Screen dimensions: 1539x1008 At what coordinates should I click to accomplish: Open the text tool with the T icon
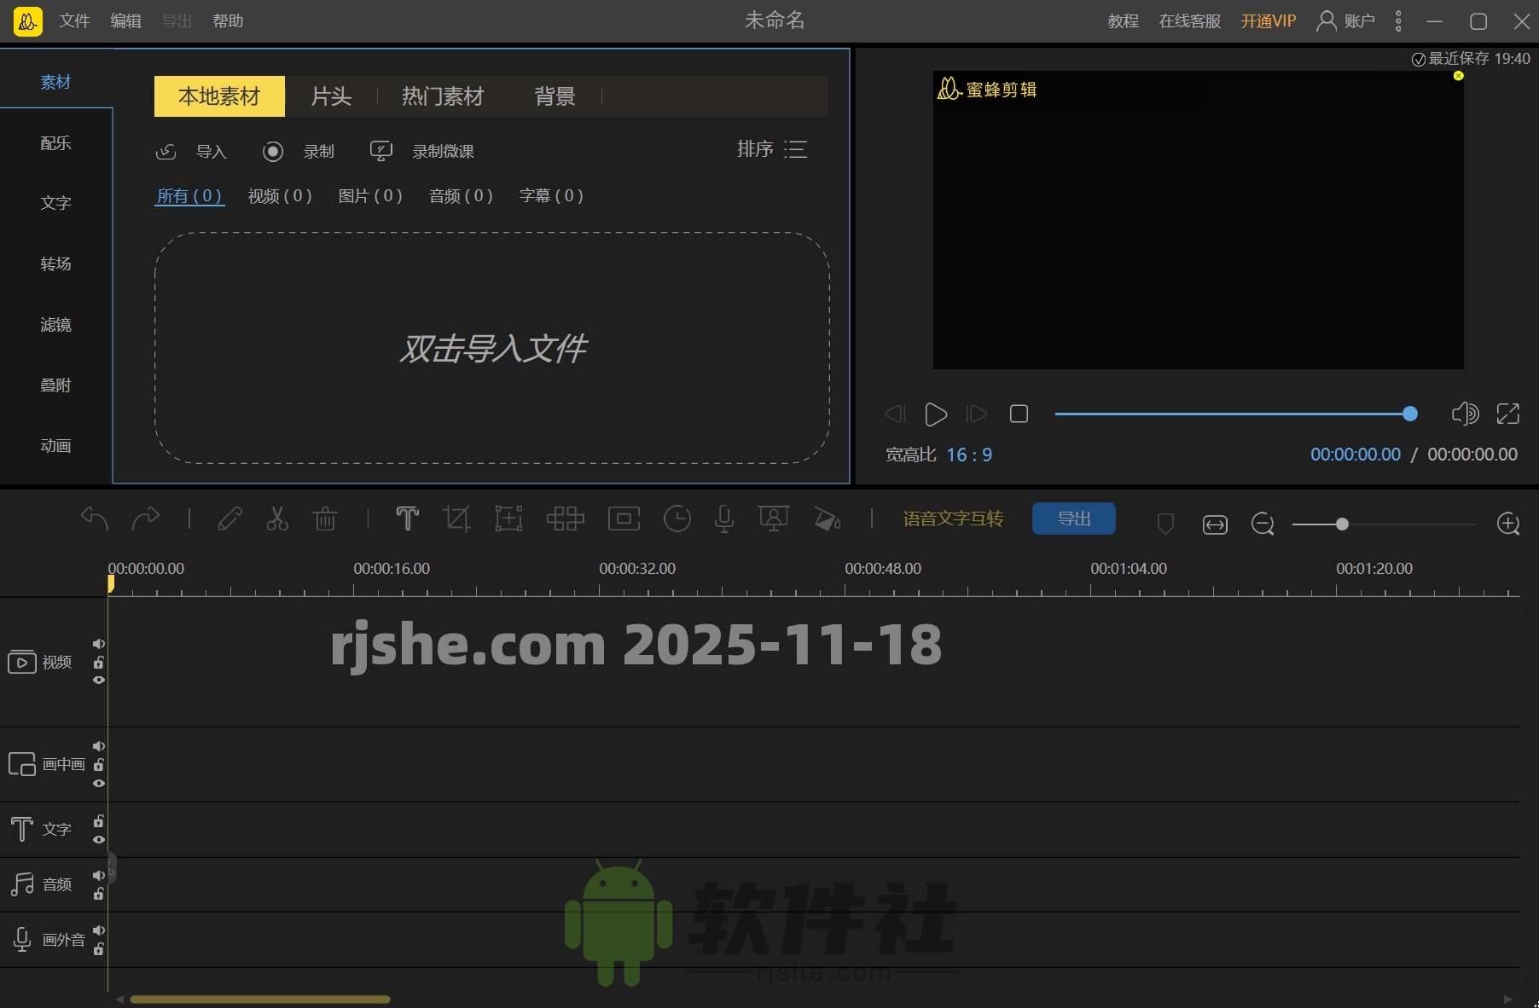tap(408, 518)
